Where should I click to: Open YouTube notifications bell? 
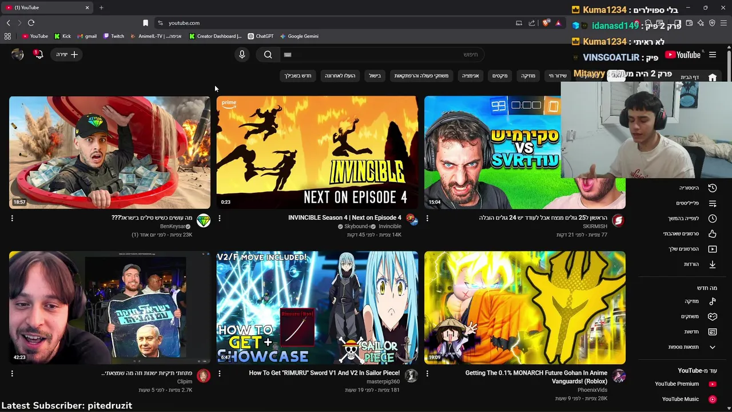[x=38, y=54]
